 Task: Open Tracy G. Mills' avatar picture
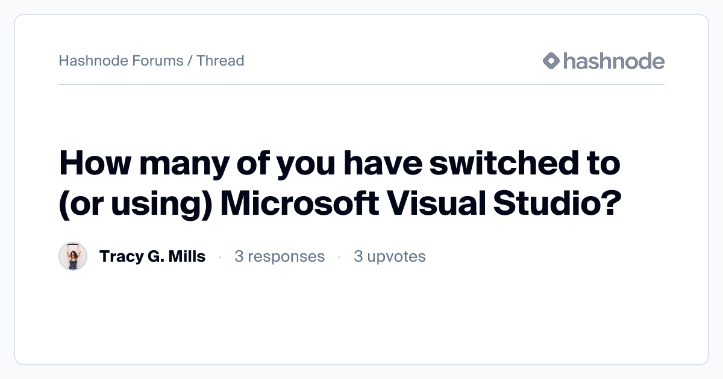click(73, 257)
